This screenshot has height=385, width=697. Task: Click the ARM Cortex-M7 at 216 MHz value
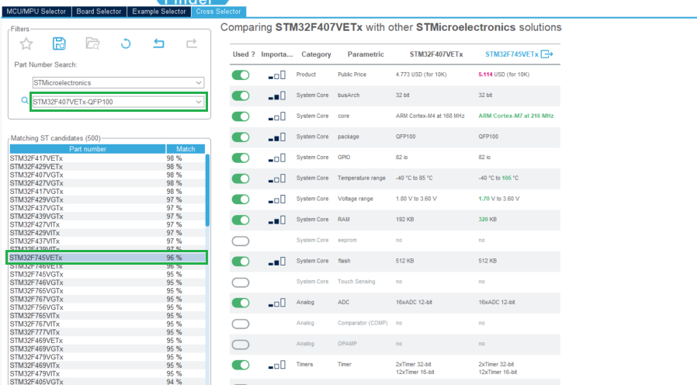pos(515,116)
